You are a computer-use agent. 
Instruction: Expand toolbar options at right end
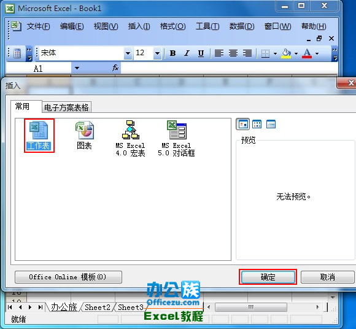pos(335,54)
